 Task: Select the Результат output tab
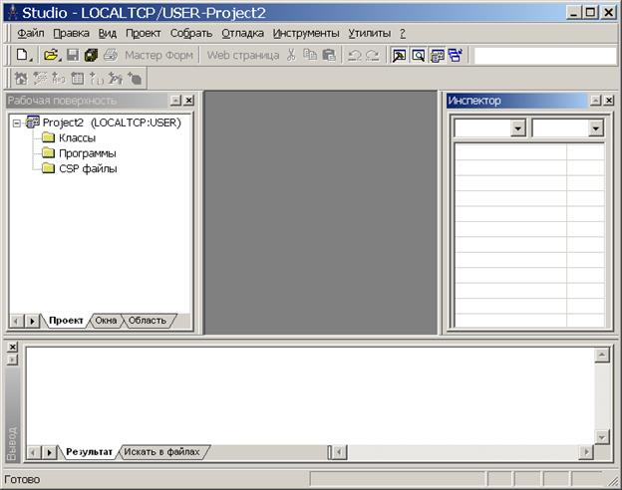tap(89, 451)
